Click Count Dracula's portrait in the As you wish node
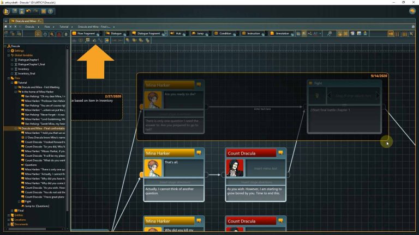Screen dimensions: 419x235 point(235,168)
